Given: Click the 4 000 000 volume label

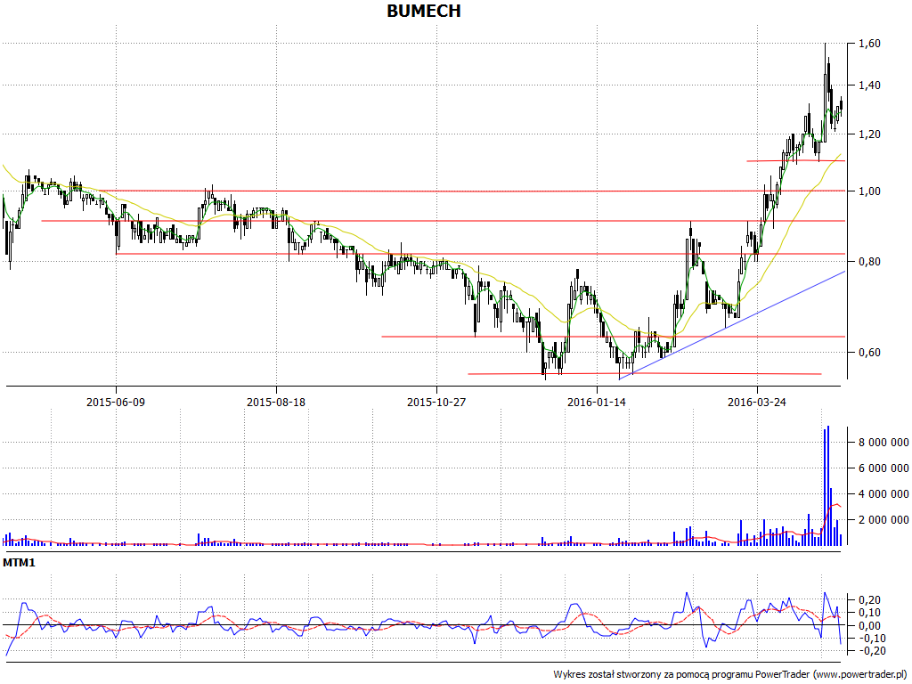Looking at the screenshot, I should click(x=883, y=494).
